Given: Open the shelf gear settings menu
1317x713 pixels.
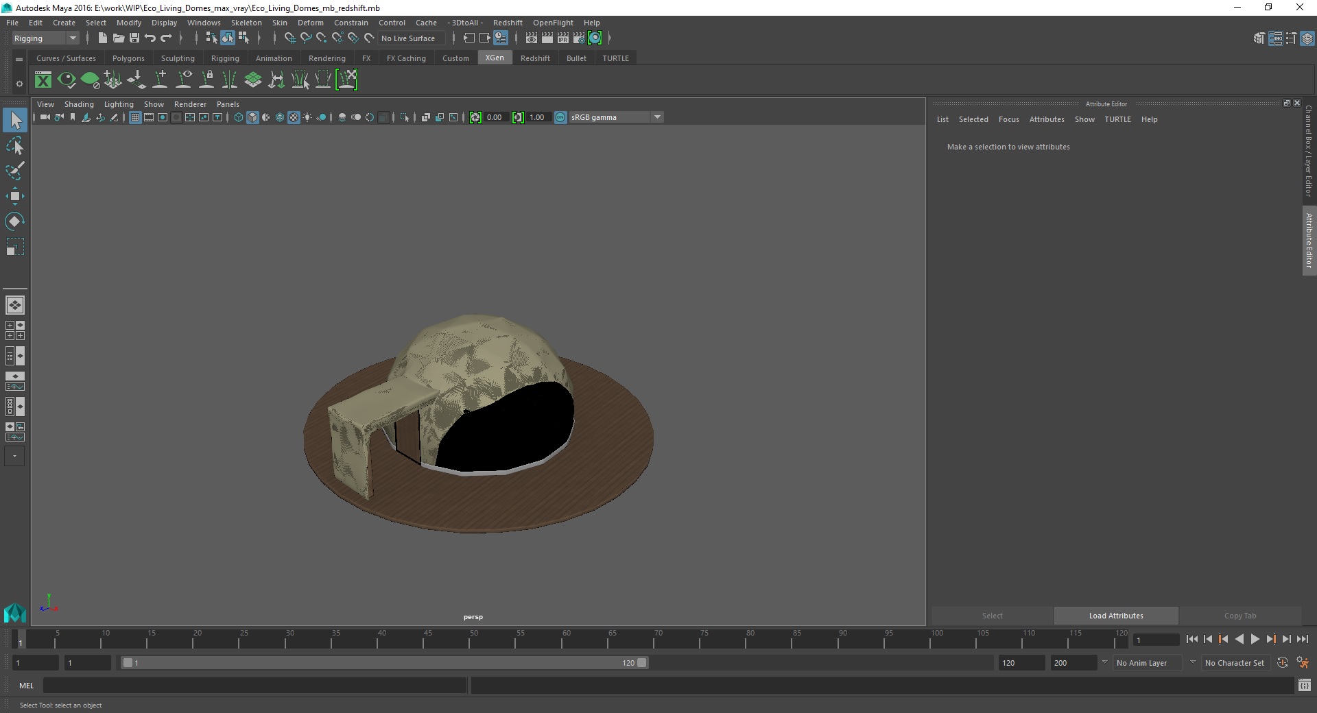Looking at the screenshot, I should 19,84.
